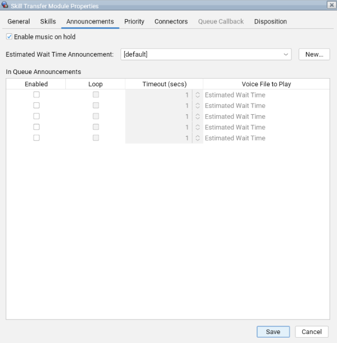337x343 pixels.
Task: Toggle Loop checkbox in third row
Action: (96, 116)
